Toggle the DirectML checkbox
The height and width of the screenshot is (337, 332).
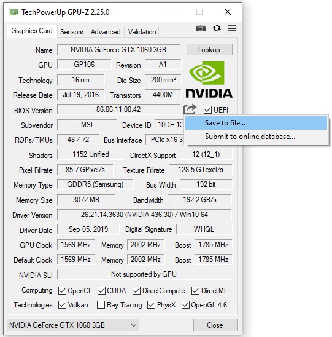[195, 291]
